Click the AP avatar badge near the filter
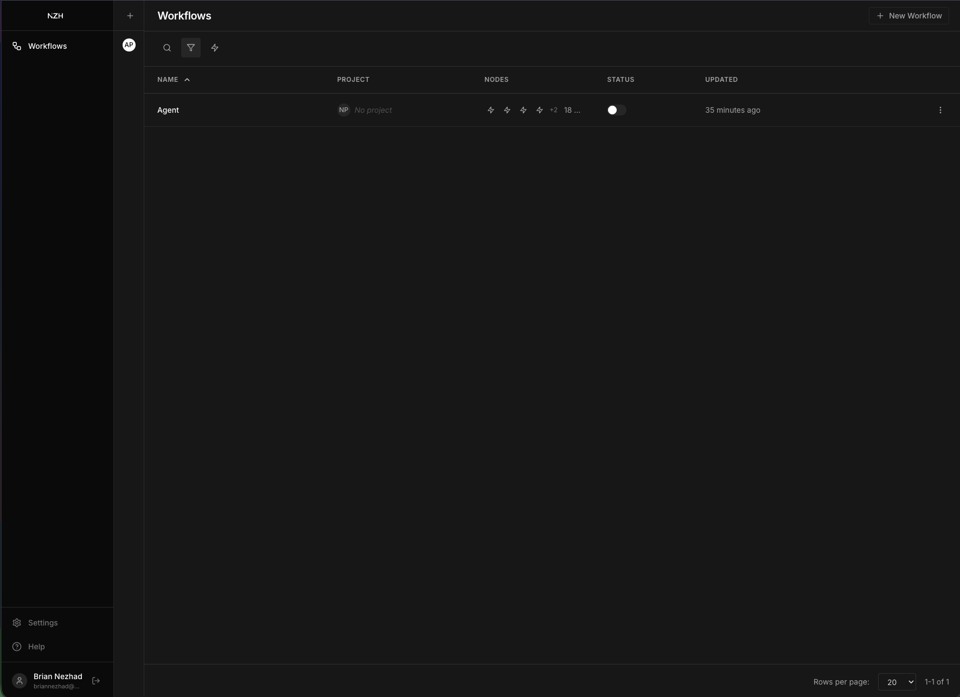 pos(129,45)
